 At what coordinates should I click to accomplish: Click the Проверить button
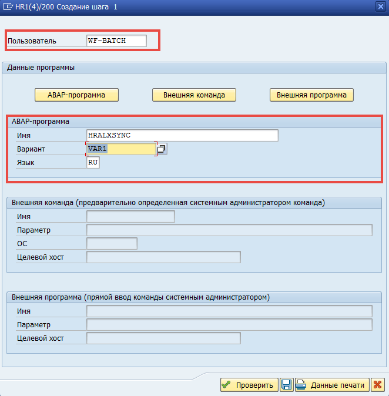(249, 385)
